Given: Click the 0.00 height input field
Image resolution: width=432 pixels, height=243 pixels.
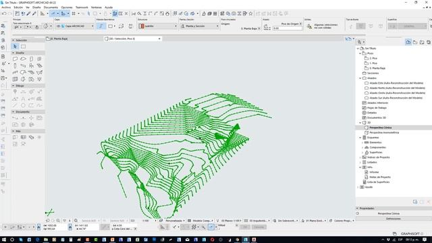Looking at the screenshot, I should click(x=287, y=28).
